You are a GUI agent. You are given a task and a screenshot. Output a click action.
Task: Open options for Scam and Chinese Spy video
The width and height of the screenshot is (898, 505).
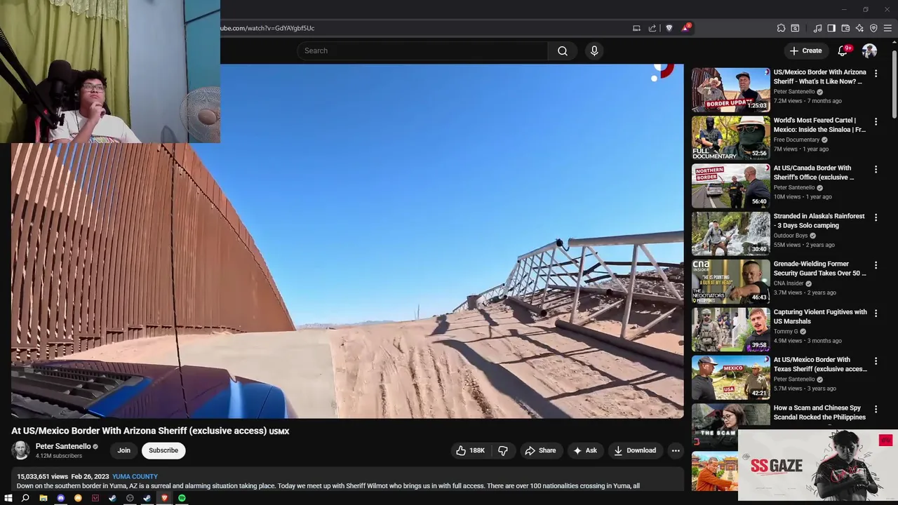pyautogui.click(x=876, y=409)
